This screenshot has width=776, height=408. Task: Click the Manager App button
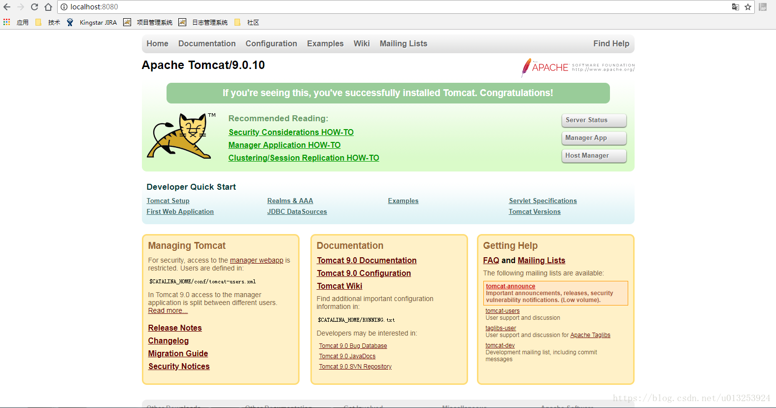(594, 138)
